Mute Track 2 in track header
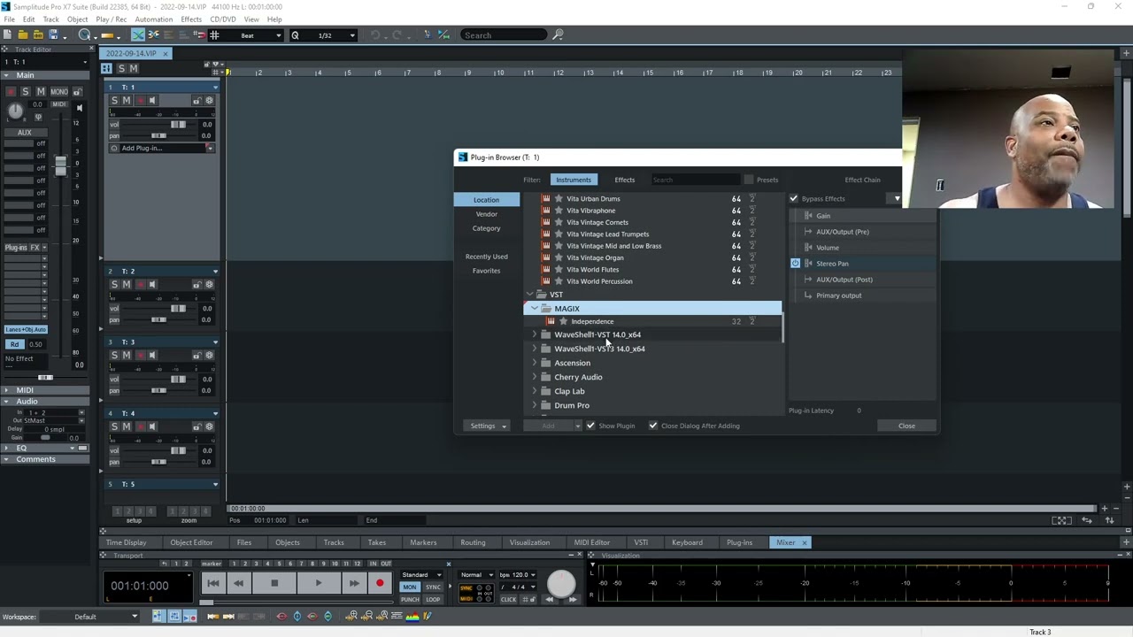Screen dimensions: 1133x637 (127, 285)
